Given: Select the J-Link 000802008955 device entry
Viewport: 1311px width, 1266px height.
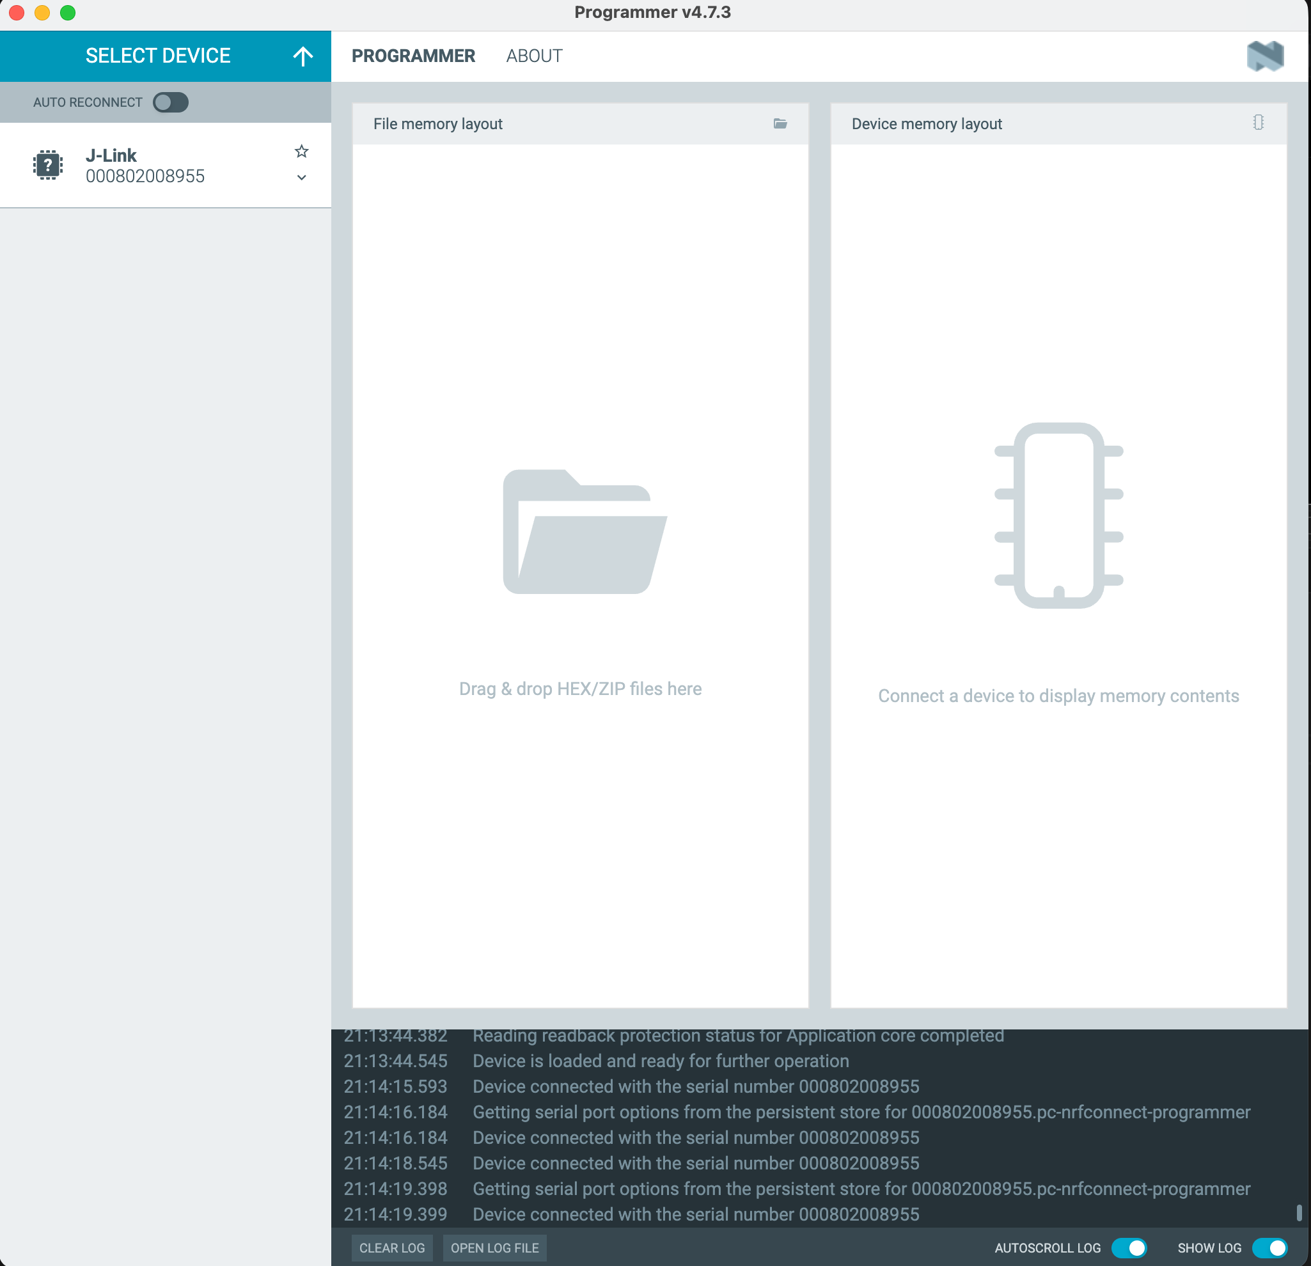Looking at the screenshot, I should [145, 165].
